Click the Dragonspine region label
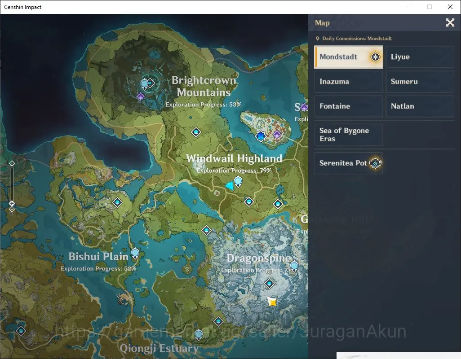461x359 pixels. tap(259, 258)
